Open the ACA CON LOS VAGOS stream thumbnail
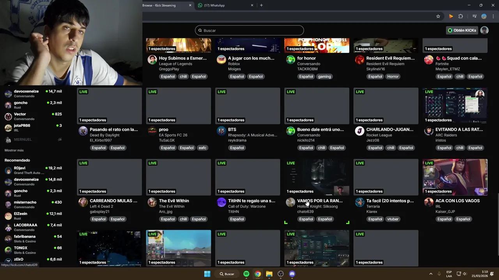This screenshot has height=280, width=499. tap(455, 177)
